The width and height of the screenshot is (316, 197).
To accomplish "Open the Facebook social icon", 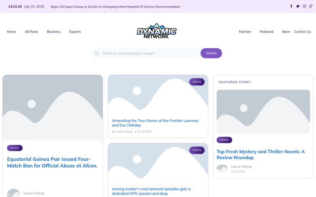I will pos(291,6).
